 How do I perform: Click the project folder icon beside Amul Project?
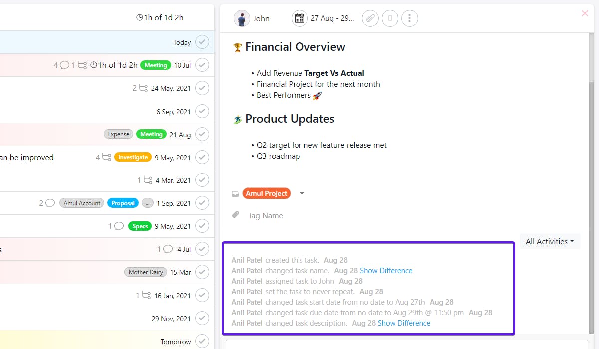pos(235,193)
